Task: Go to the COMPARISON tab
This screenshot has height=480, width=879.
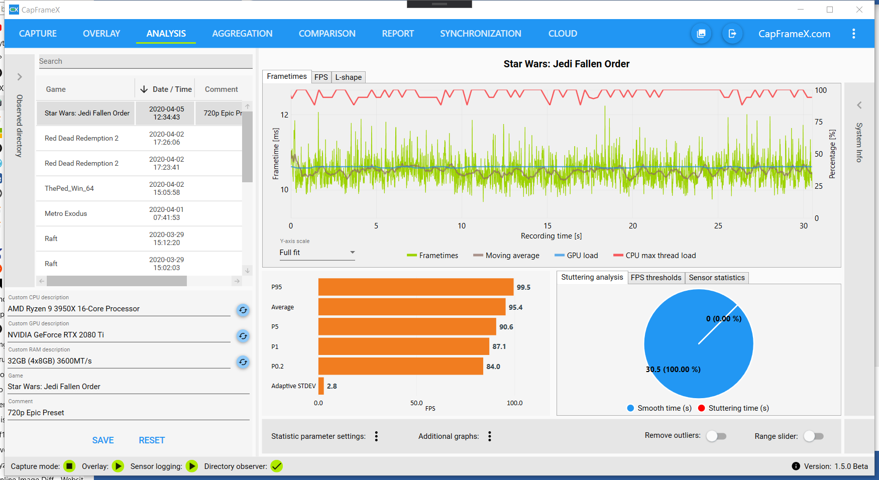Action: [x=327, y=34]
